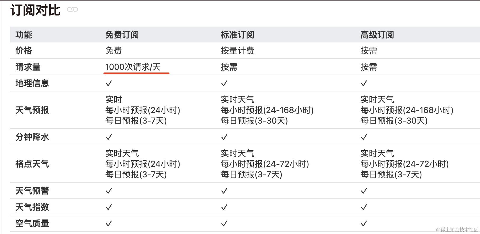Image resolution: width=480 pixels, height=234 pixels.
Task: Click 地理信息 checkmark under 免费订阅 column
Action: click(x=109, y=84)
